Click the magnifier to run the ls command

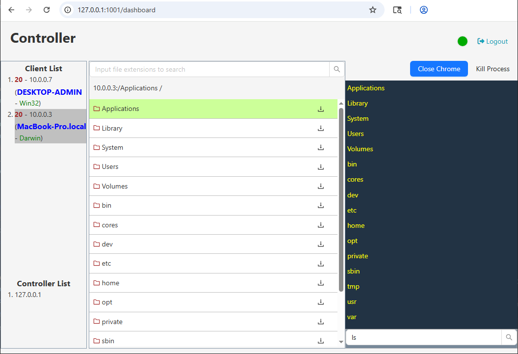click(x=509, y=337)
